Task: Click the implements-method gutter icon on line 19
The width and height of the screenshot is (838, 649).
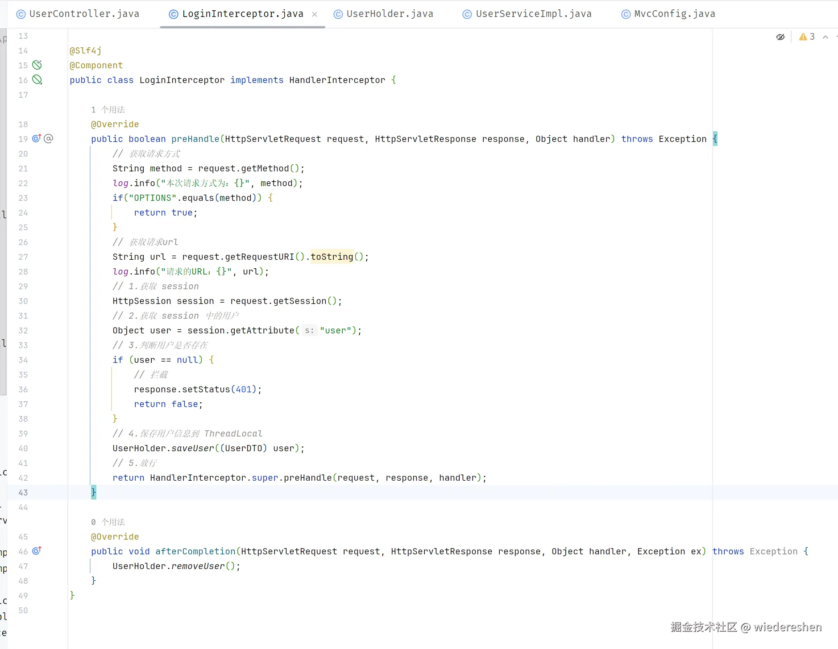Action: point(37,138)
